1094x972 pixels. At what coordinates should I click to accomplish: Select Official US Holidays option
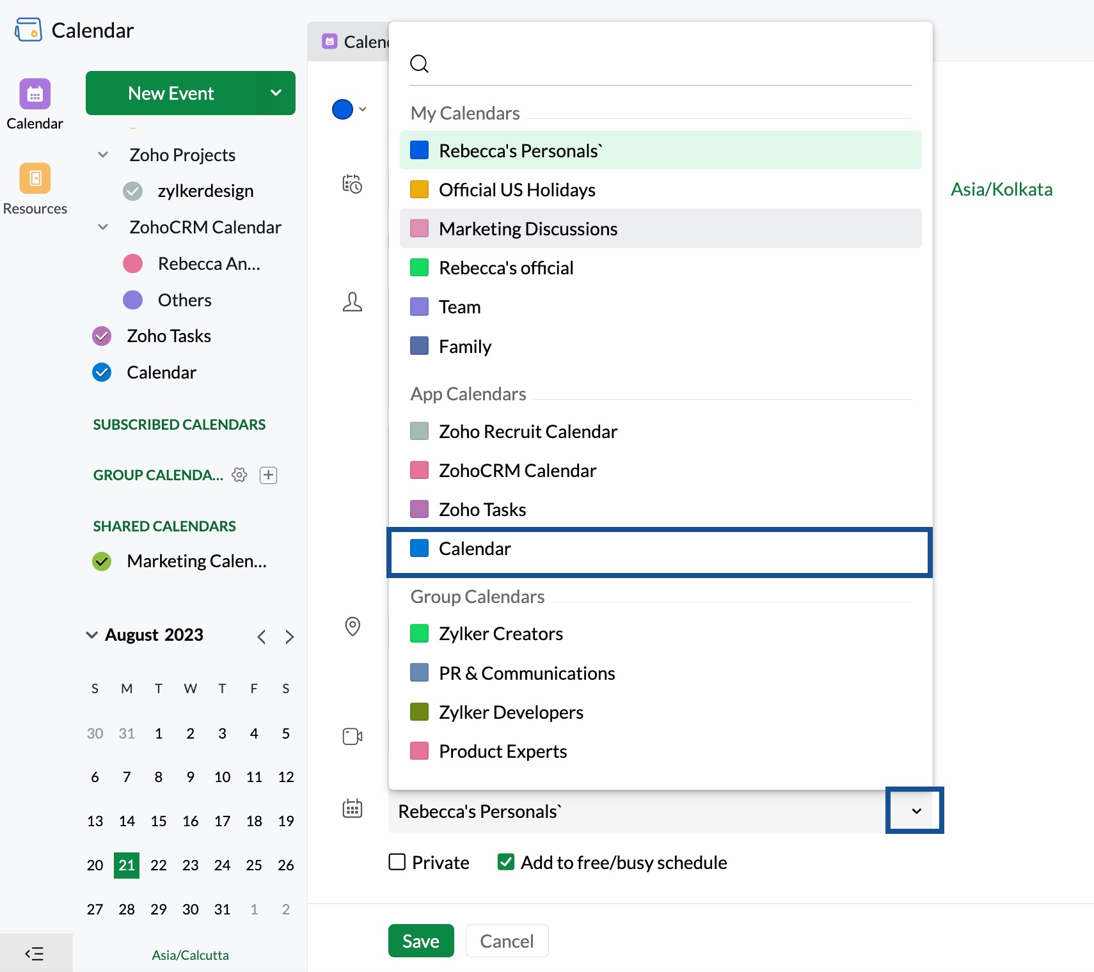pos(660,189)
